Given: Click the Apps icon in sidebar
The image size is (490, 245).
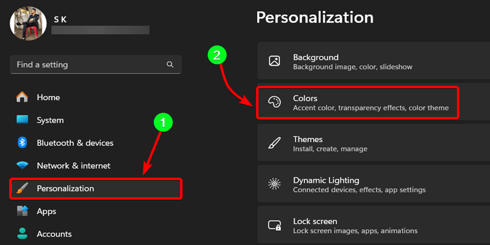Looking at the screenshot, I should [x=23, y=211].
